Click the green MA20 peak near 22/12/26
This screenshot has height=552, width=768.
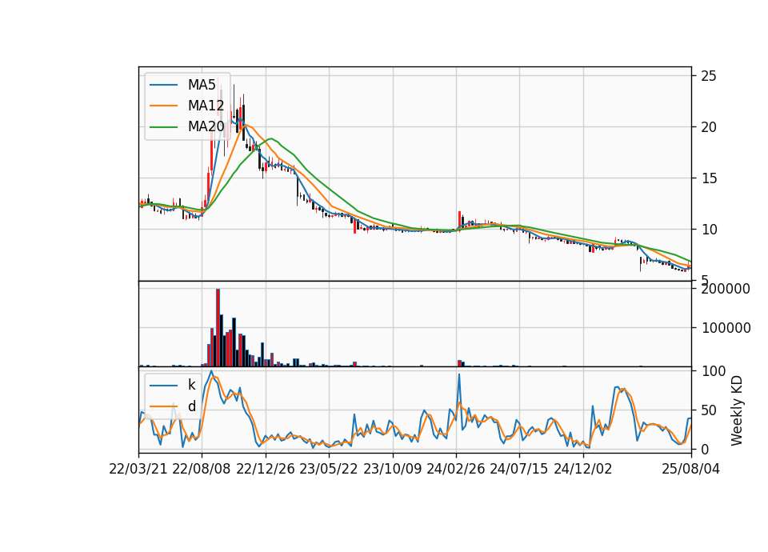point(272,138)
